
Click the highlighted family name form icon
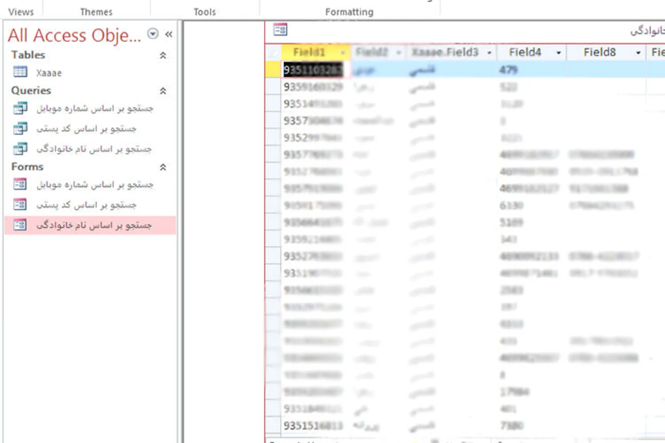tap(20, 225)
